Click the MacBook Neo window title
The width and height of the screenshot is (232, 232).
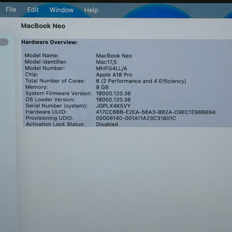click(x=43, y=26)
